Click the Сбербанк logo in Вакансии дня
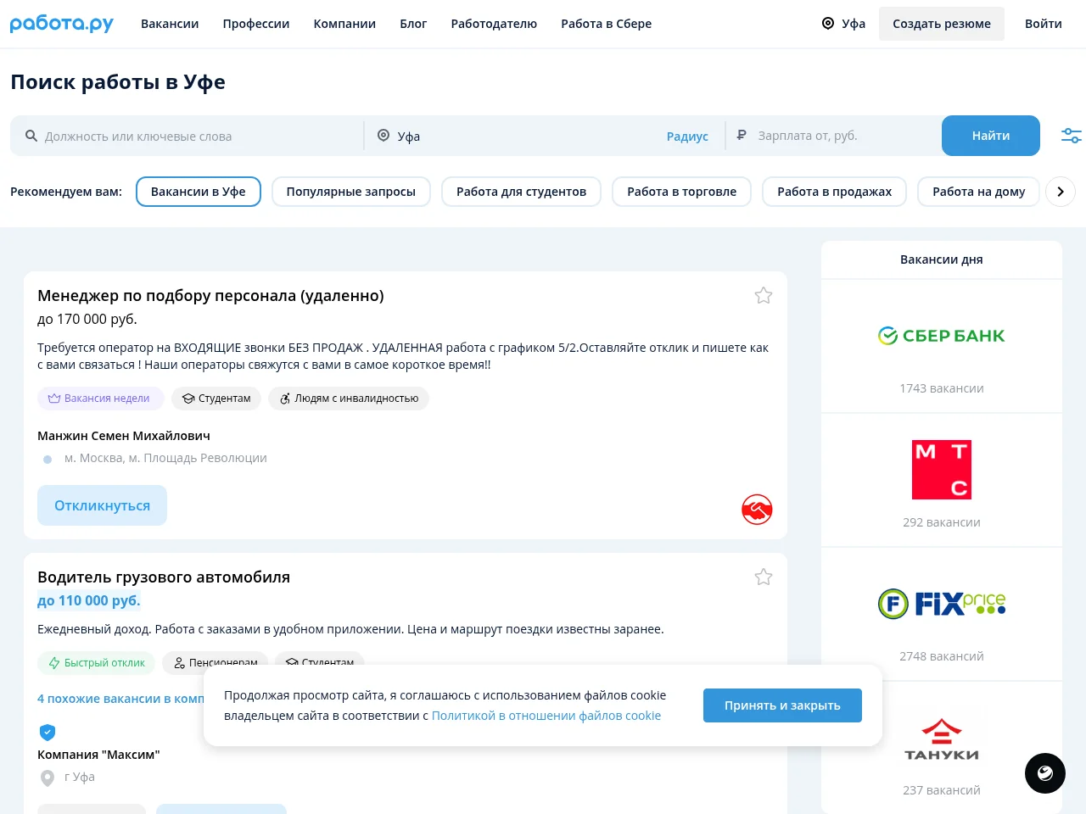The image size is (1086, 814). 942,336
